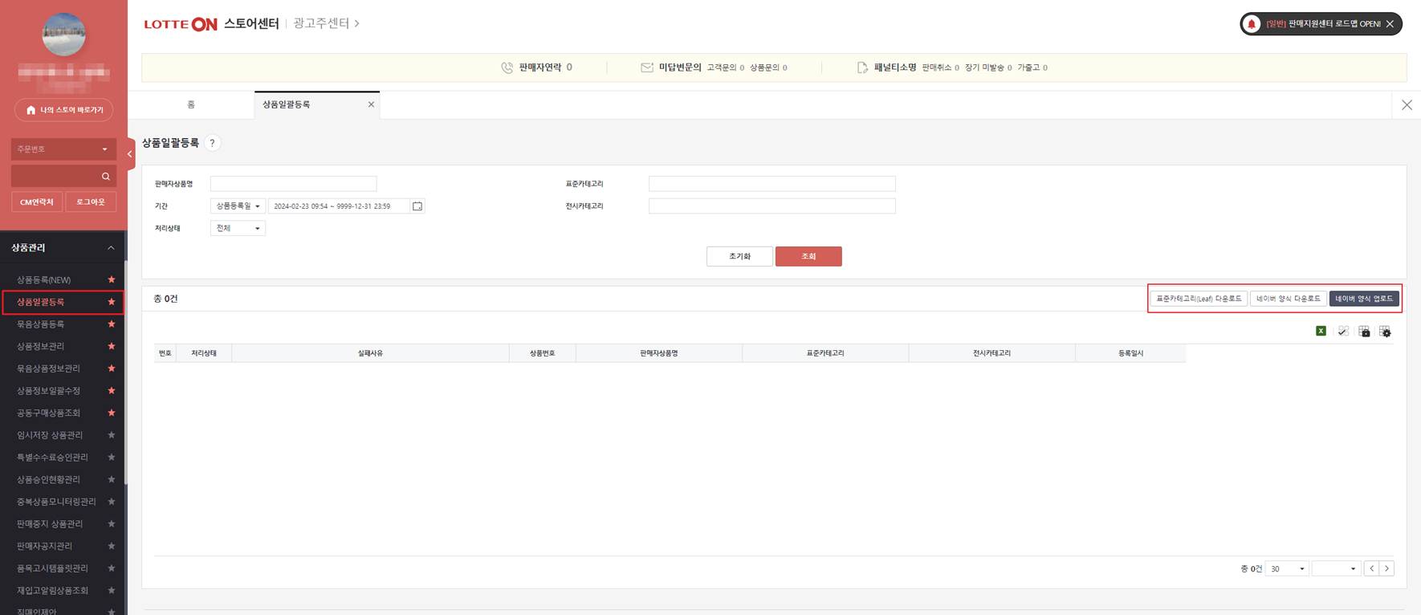Open the 상품등록일 period type dropdown
This screenshot has height=615, width=1421.
click(238, 206)
